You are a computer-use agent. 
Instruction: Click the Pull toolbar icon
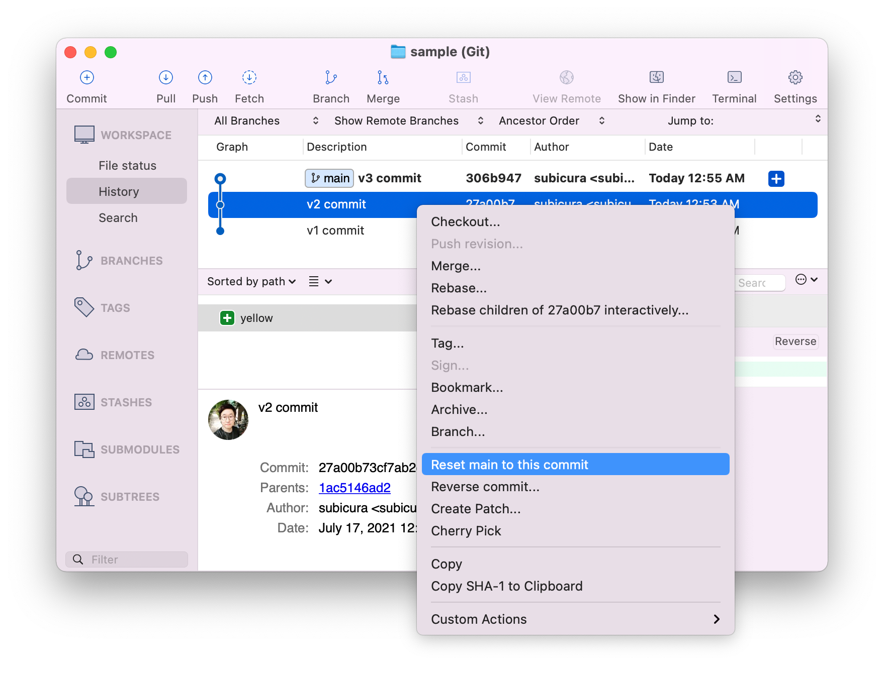coord(166,77)
